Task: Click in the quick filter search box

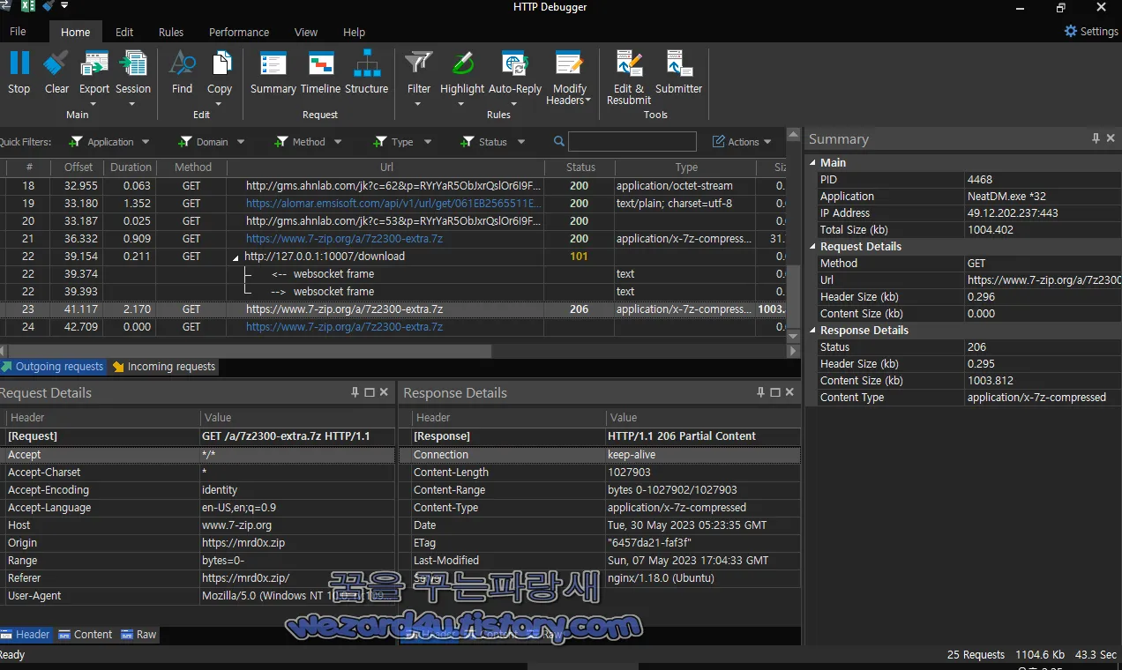Action: (x=632, y=142)
